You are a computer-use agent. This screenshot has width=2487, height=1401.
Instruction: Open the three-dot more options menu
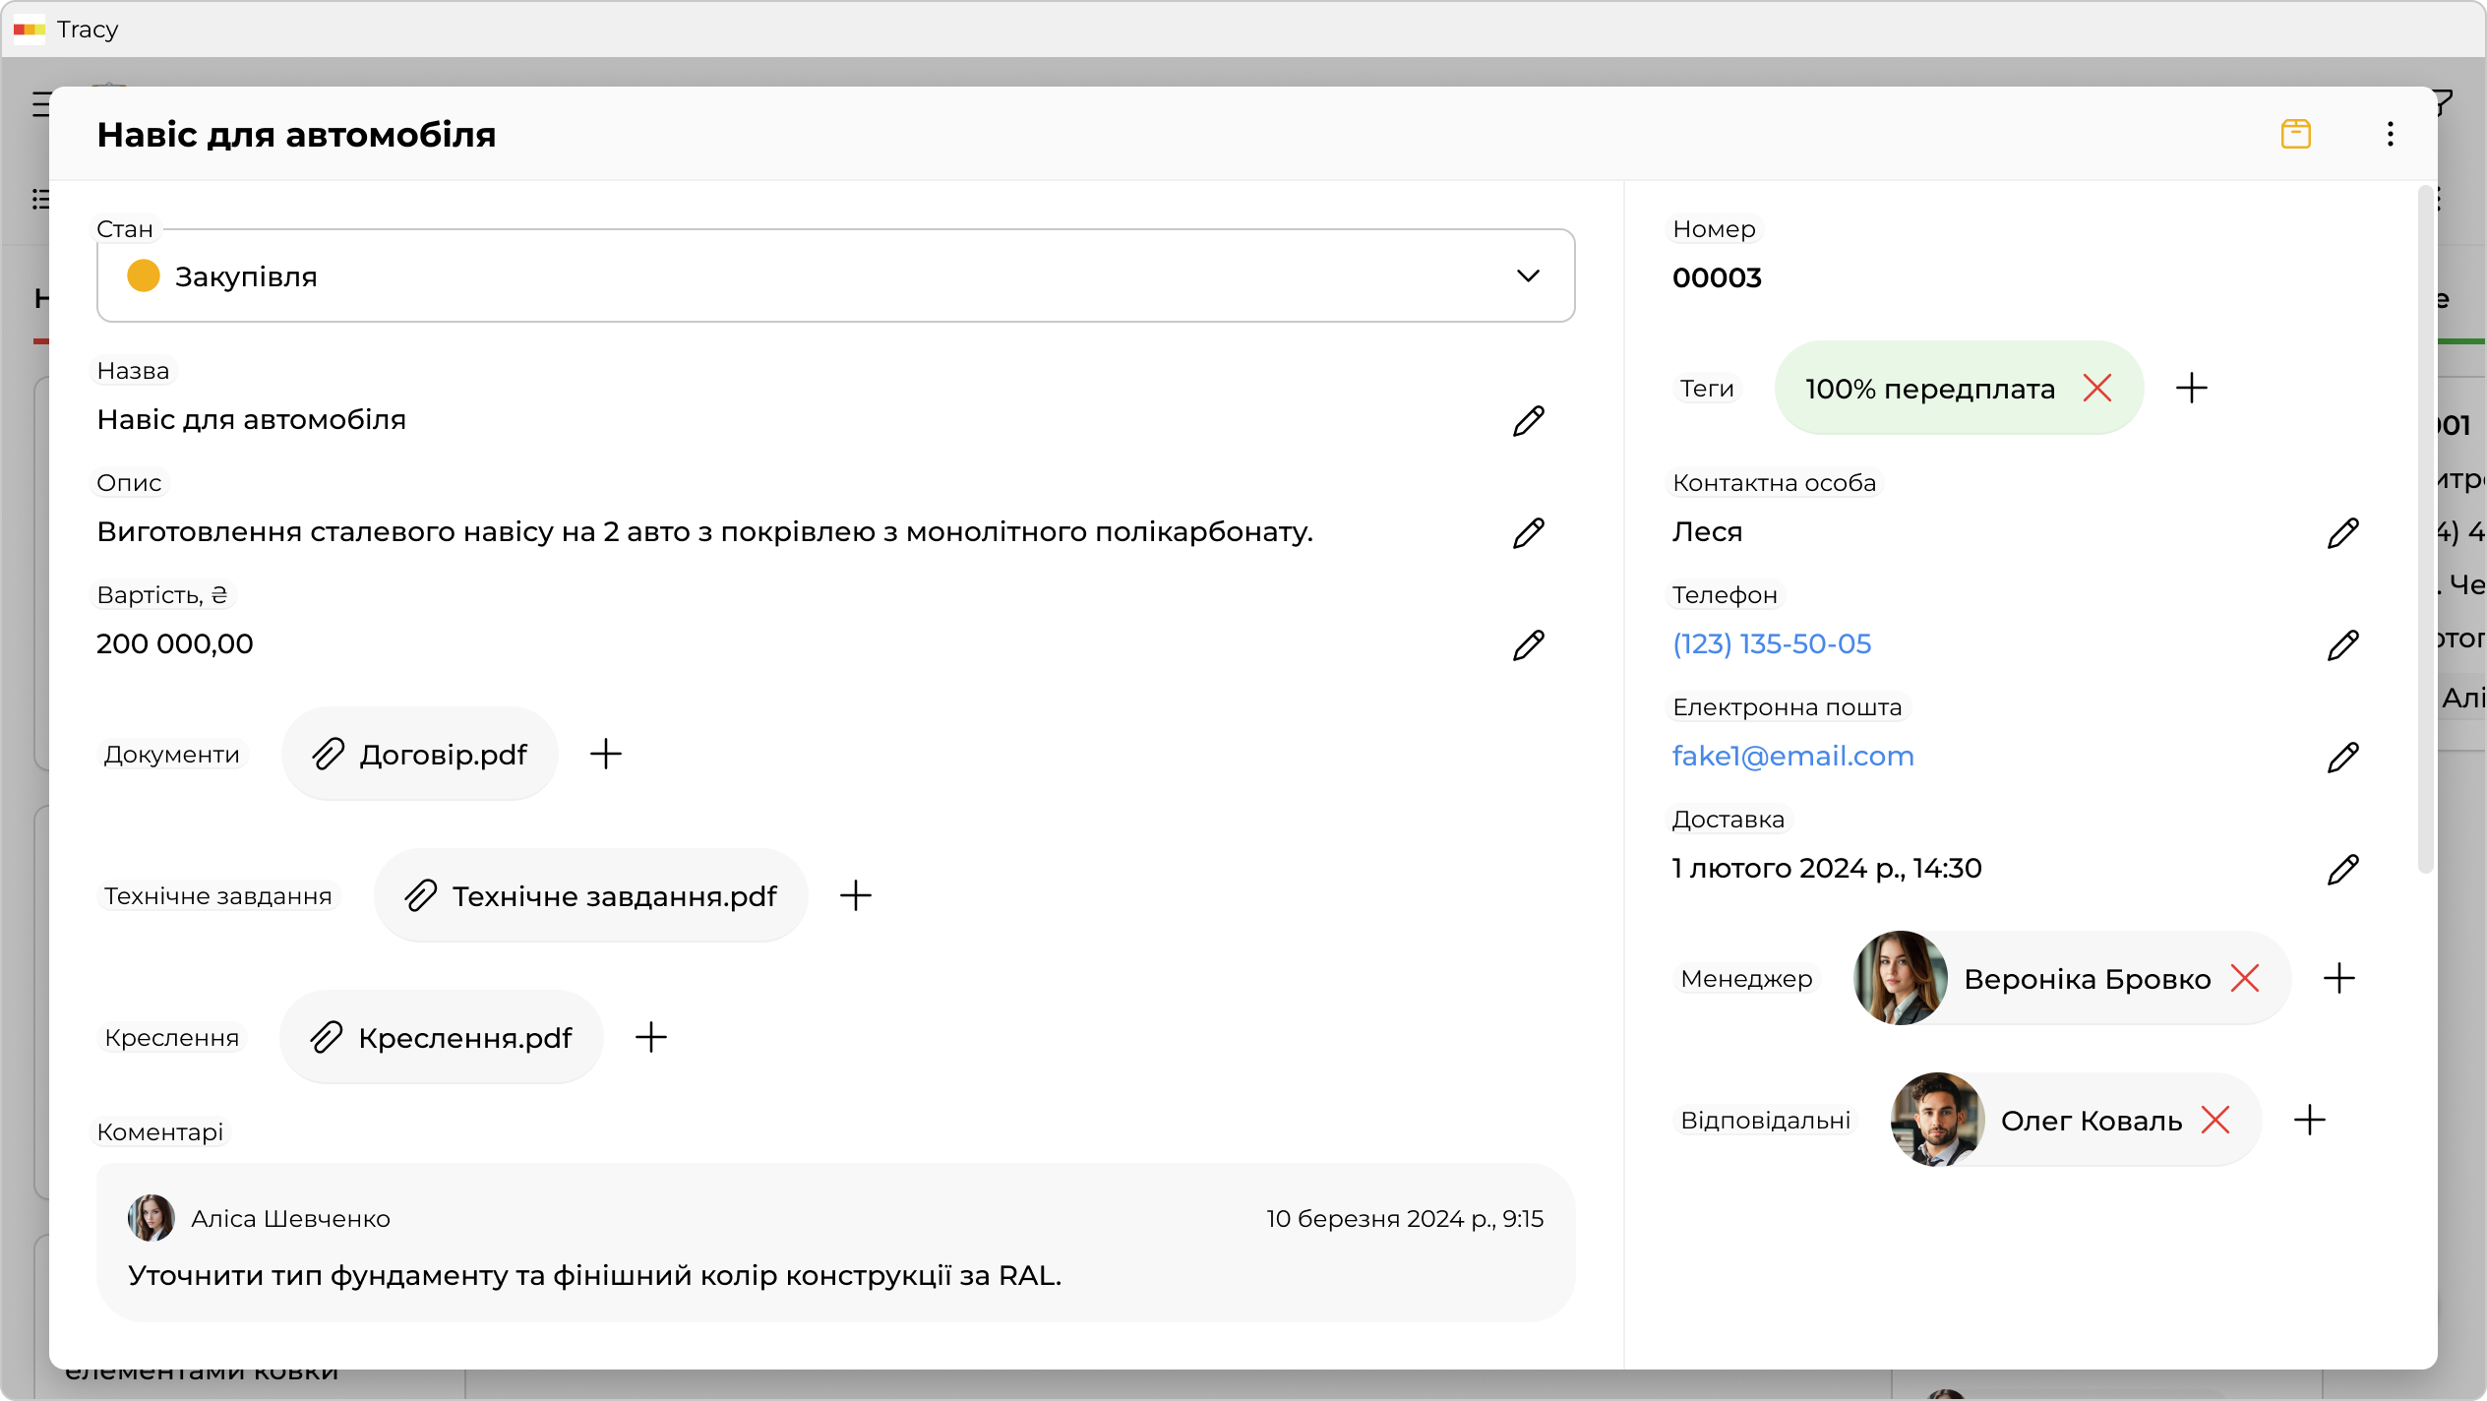pyautogui.click(x=2390, y=134)
